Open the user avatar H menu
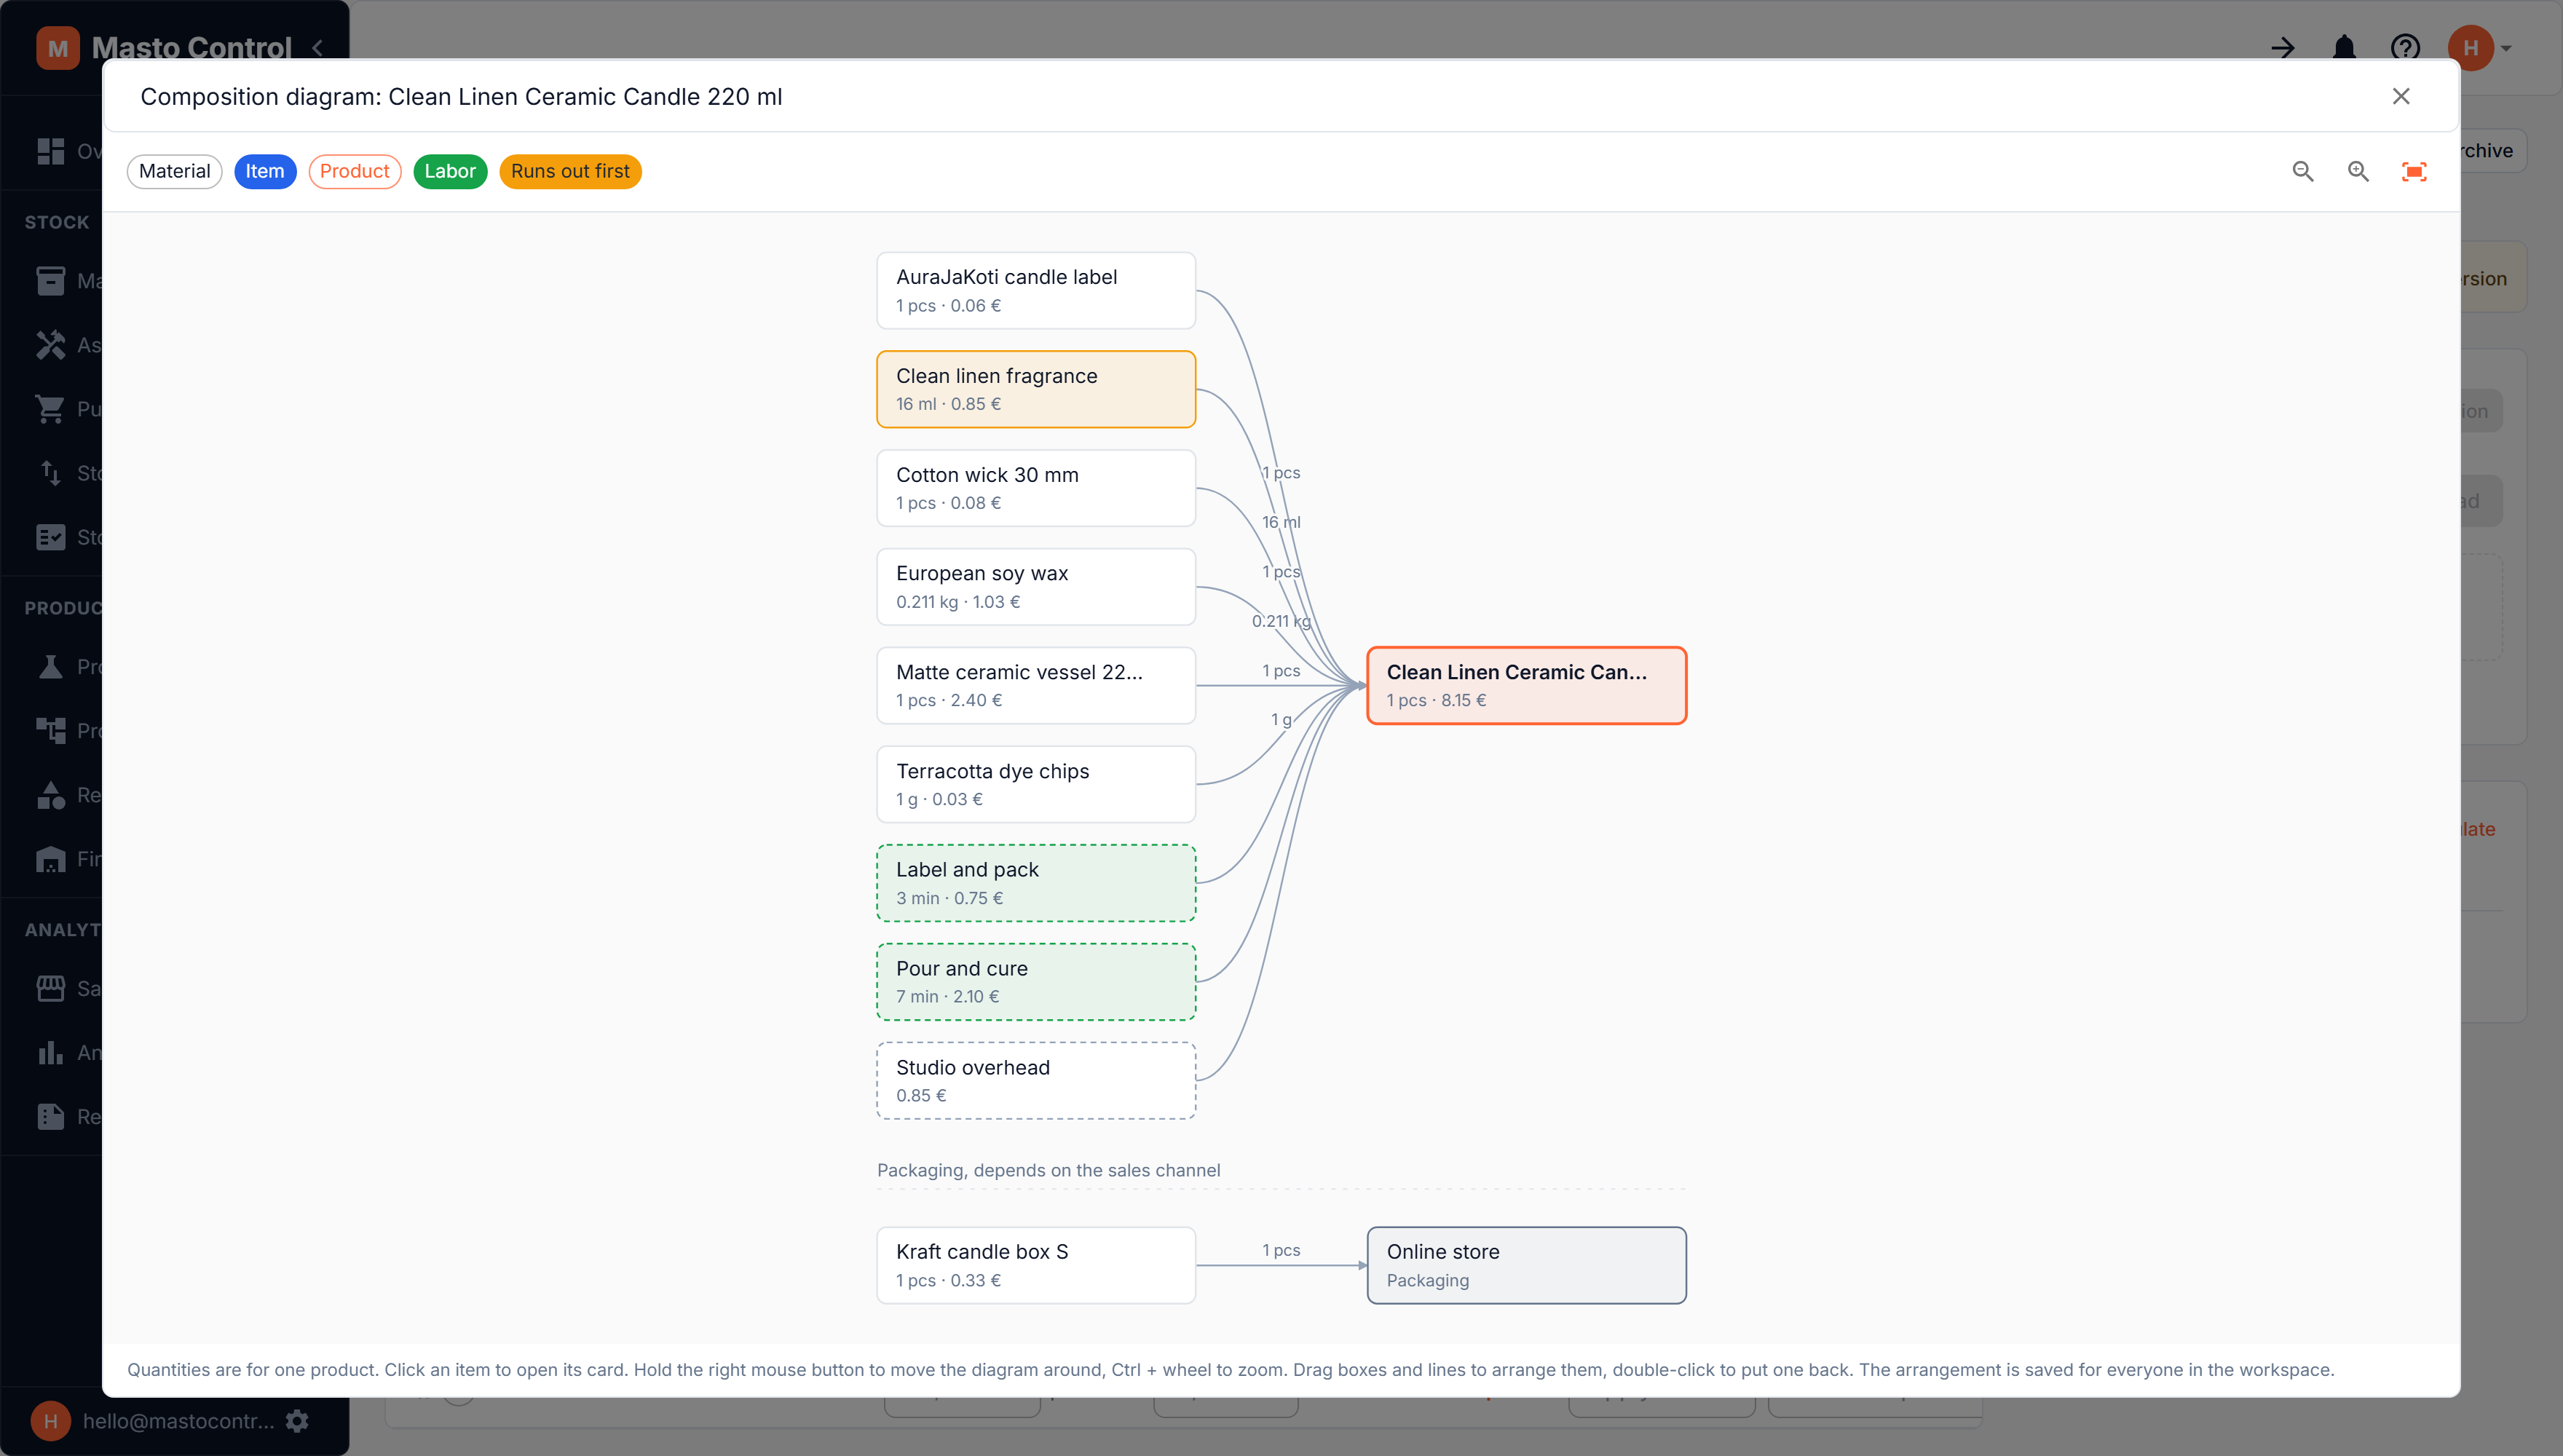The height and width of the screenshot is (1456, 2563). (x=2472, y=48)
